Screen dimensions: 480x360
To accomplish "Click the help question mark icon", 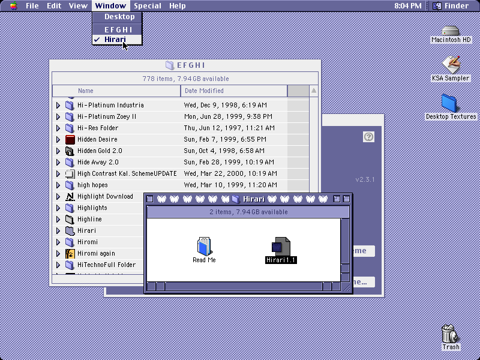I will pyautogui.click(x=368, y=137).
